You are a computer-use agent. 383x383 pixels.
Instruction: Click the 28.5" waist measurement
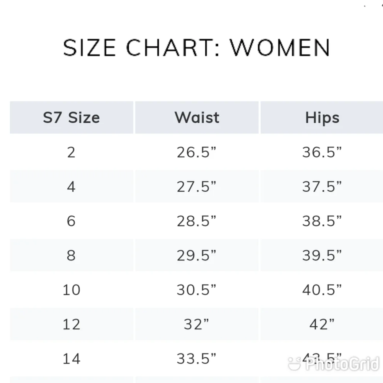[196, 221]
